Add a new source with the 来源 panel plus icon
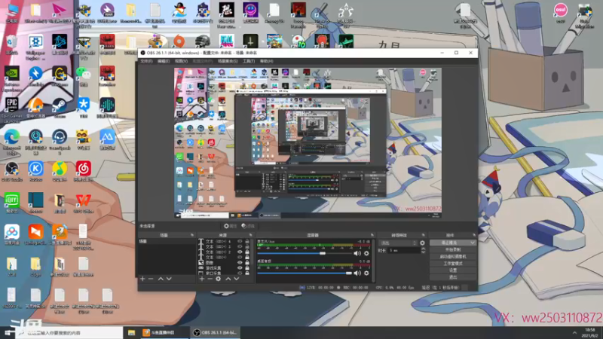The height and width of the screenshot is (339, 603). pos(202,279)
